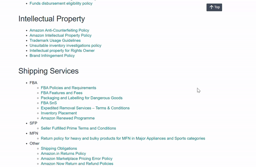Screen dimensions: 256x167
Task: View Seller Fulfilled Prime Terms and Conditions
Action: coord(78,128)
